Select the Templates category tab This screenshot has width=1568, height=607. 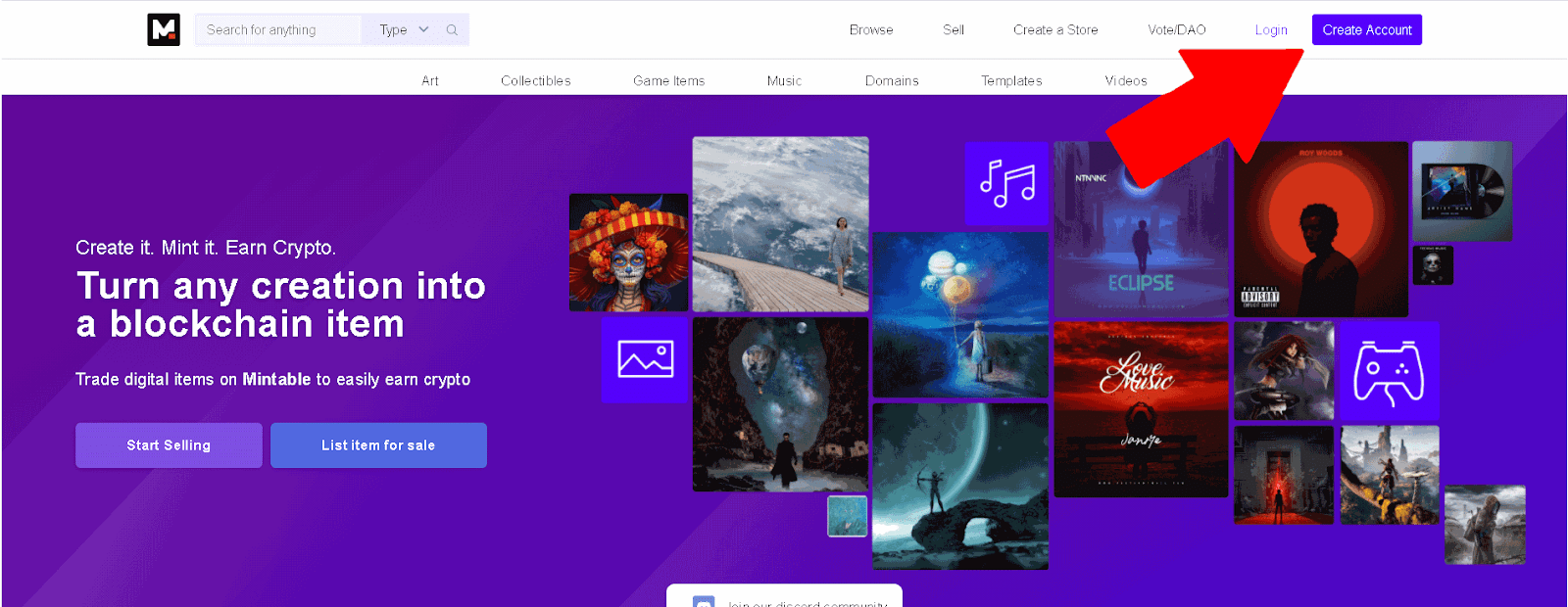pos(1011,80)
